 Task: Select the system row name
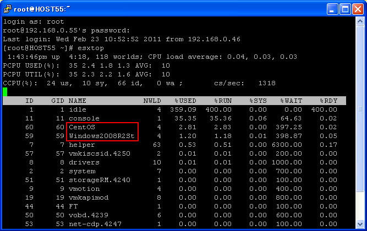(82, 171)
